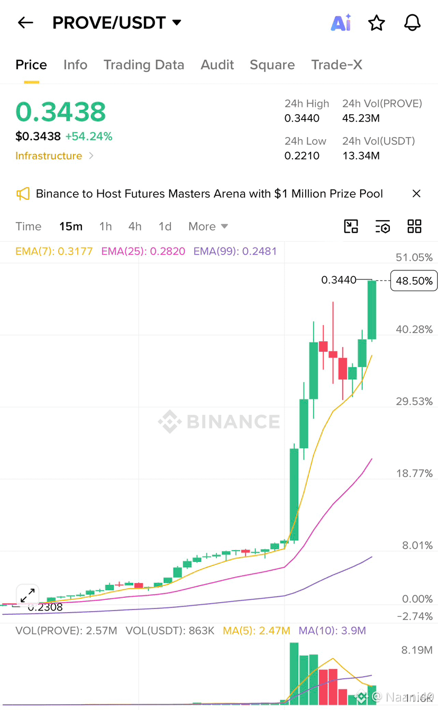Open the grid layout icon
Screen dimensions: 438x710
pos(414,226)
